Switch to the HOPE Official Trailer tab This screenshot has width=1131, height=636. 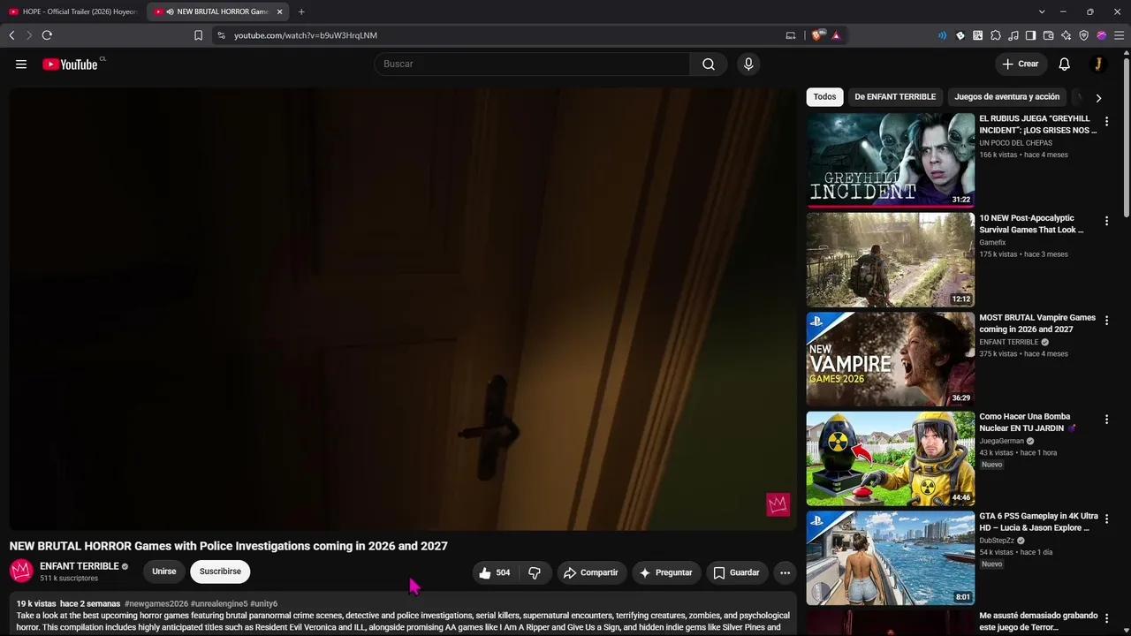[73, 11]
